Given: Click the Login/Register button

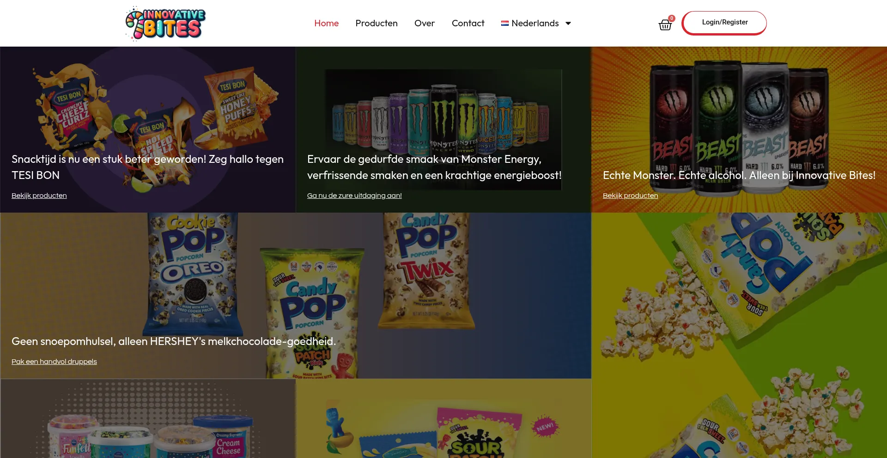Looking at the screenshot, I should [x=724, y=23].
